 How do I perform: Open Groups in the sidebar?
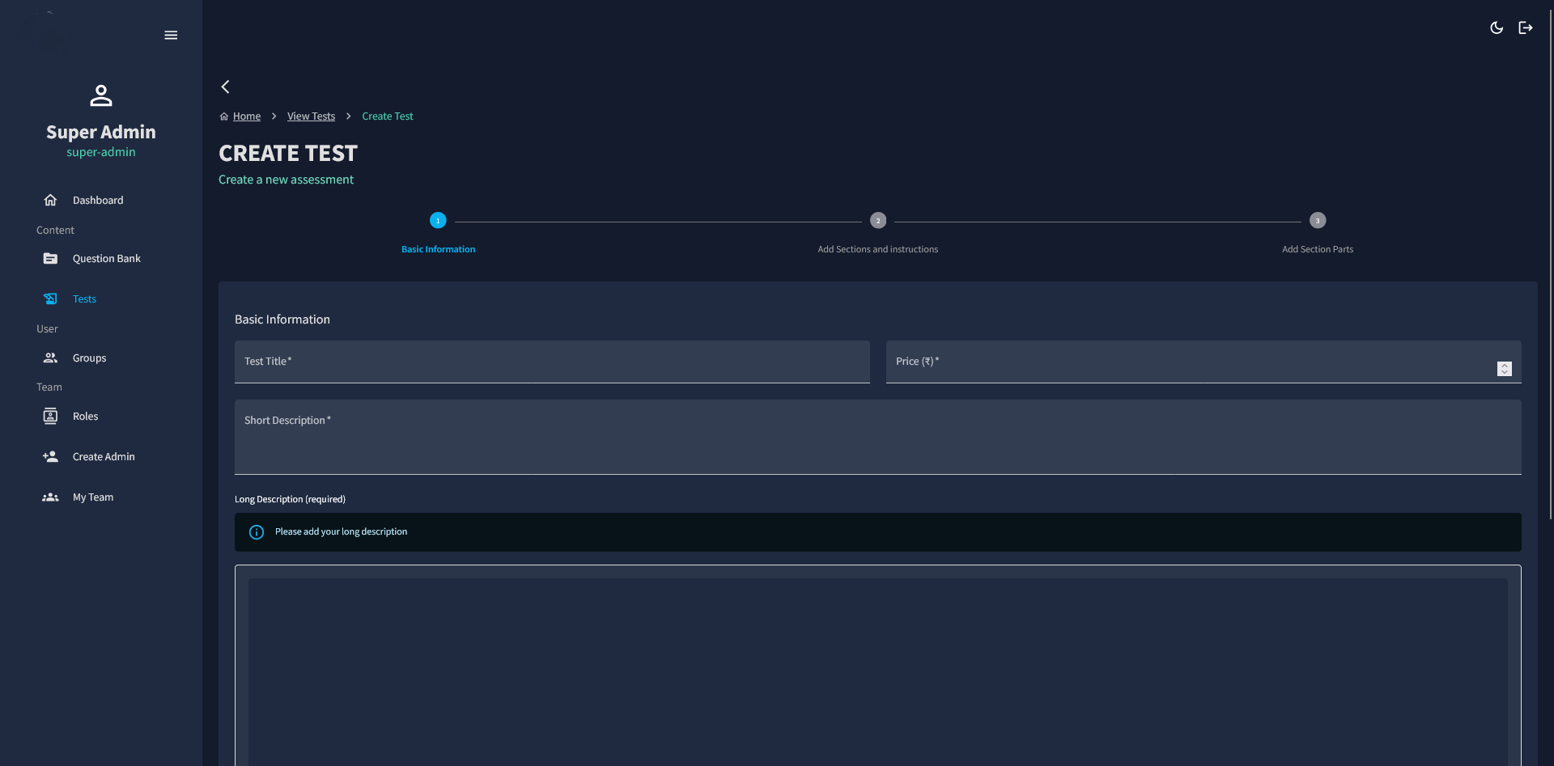(89, 358)
